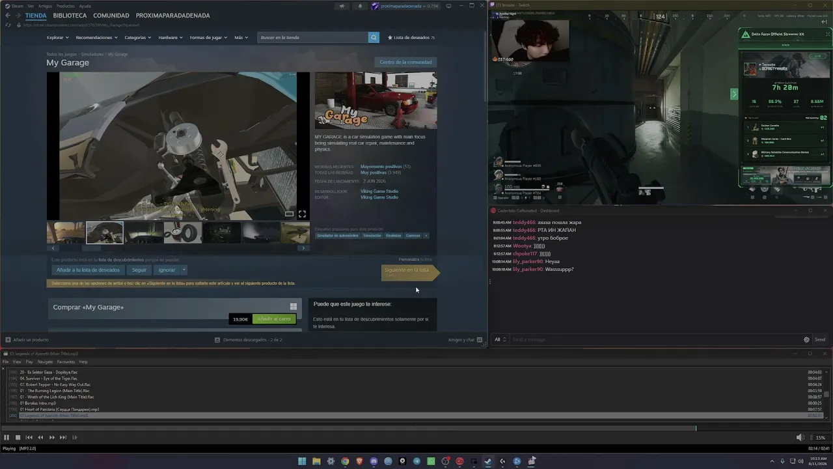Screen dimensions: 833x469
Task: Search the Steam store with magnifier
Action: click(374, 38)
